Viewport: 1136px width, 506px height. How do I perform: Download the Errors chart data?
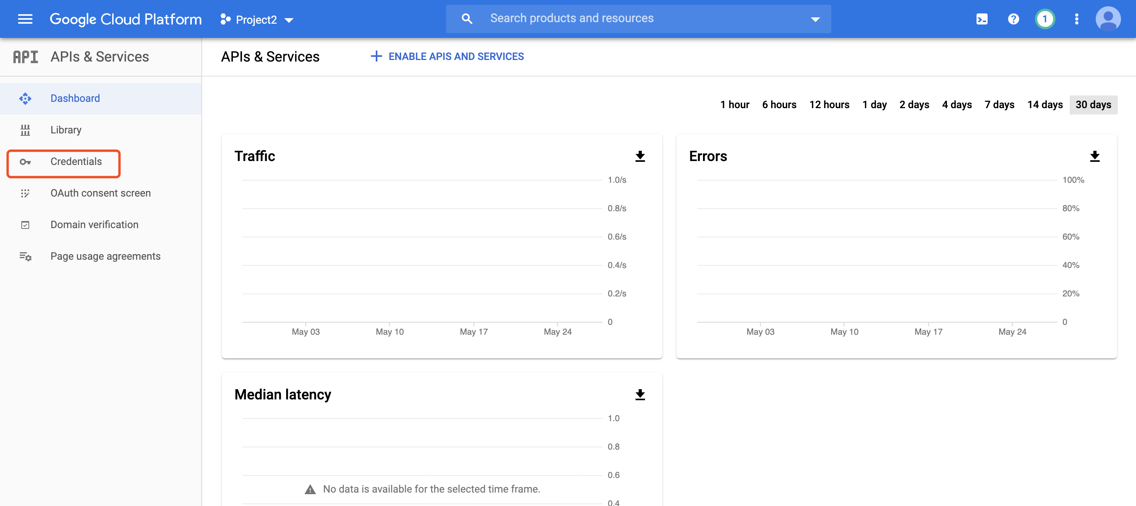pyautogui.click(x=1095, y=156)
